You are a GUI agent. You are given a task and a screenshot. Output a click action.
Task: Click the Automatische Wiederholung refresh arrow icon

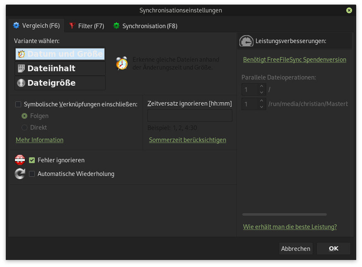pyautogui.click(x=20, y=174)
